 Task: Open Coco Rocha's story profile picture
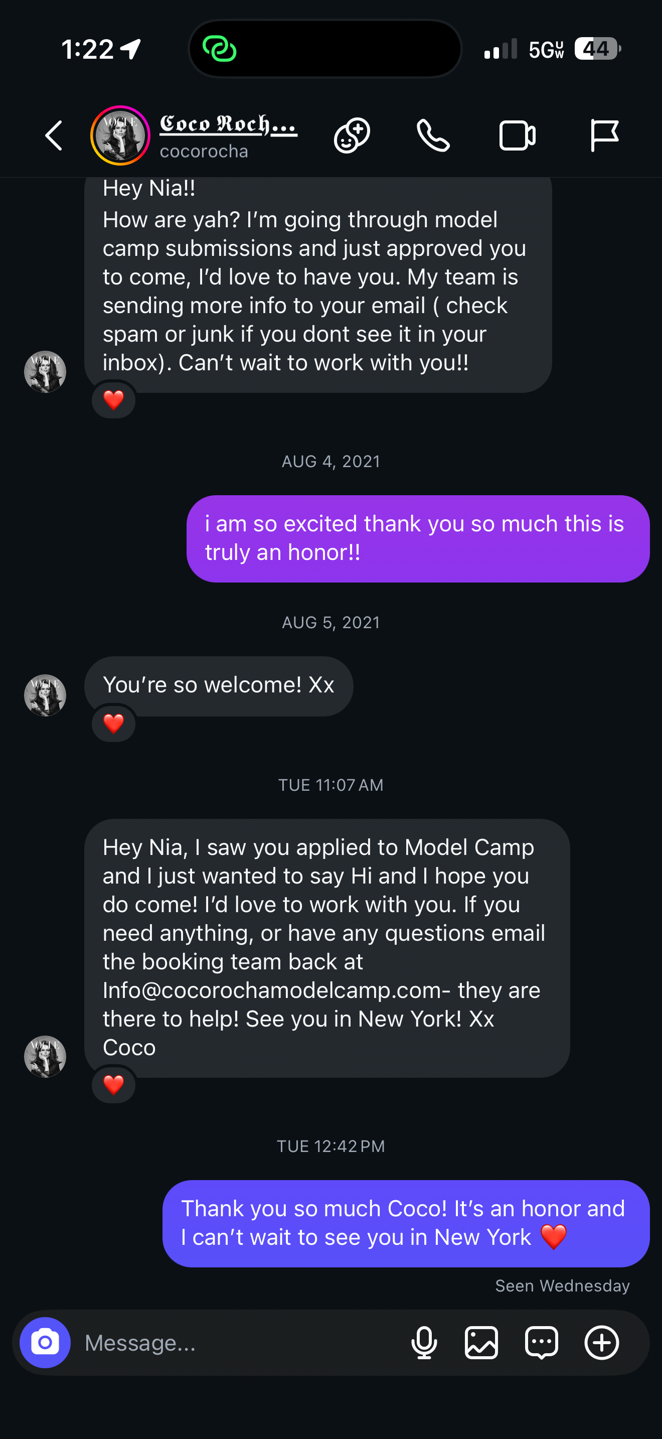coord(120,136)
